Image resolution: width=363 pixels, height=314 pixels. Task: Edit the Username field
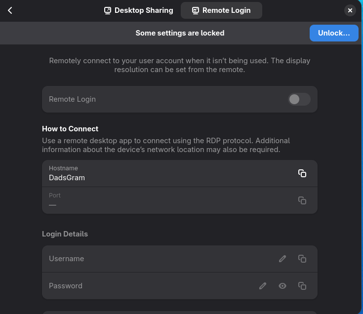pos(282,259)
